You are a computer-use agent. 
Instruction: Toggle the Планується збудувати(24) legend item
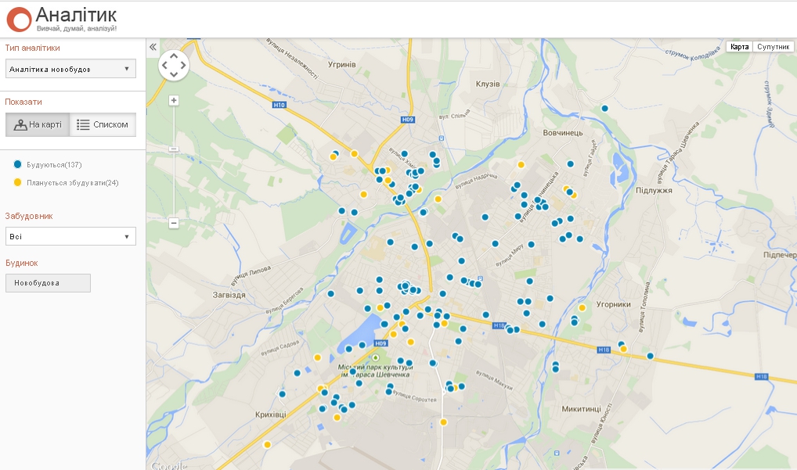click(x=67, y=183)
